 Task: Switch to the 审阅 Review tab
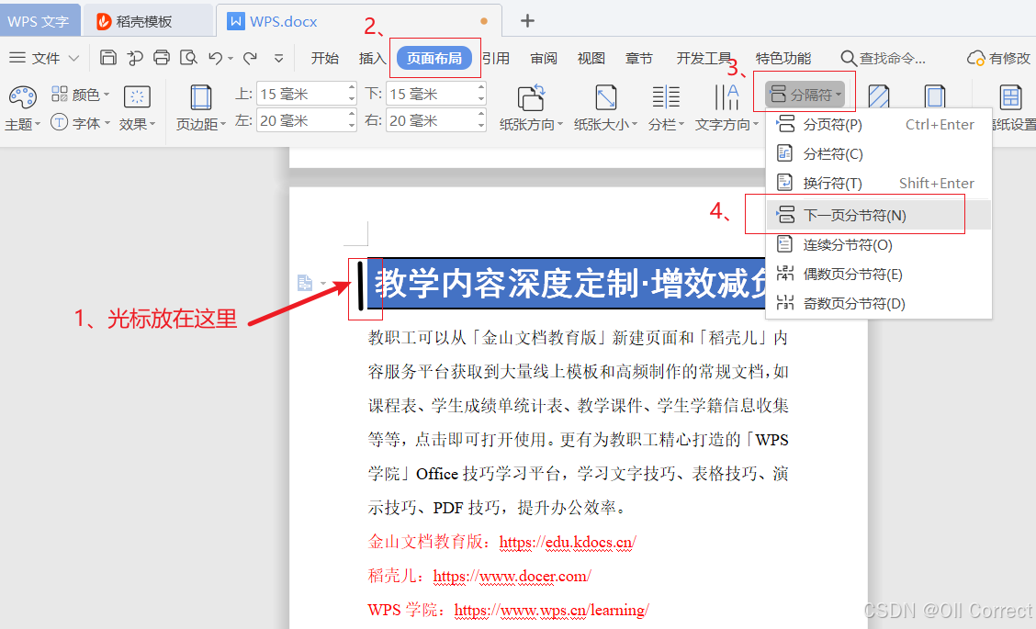(544, 58)
